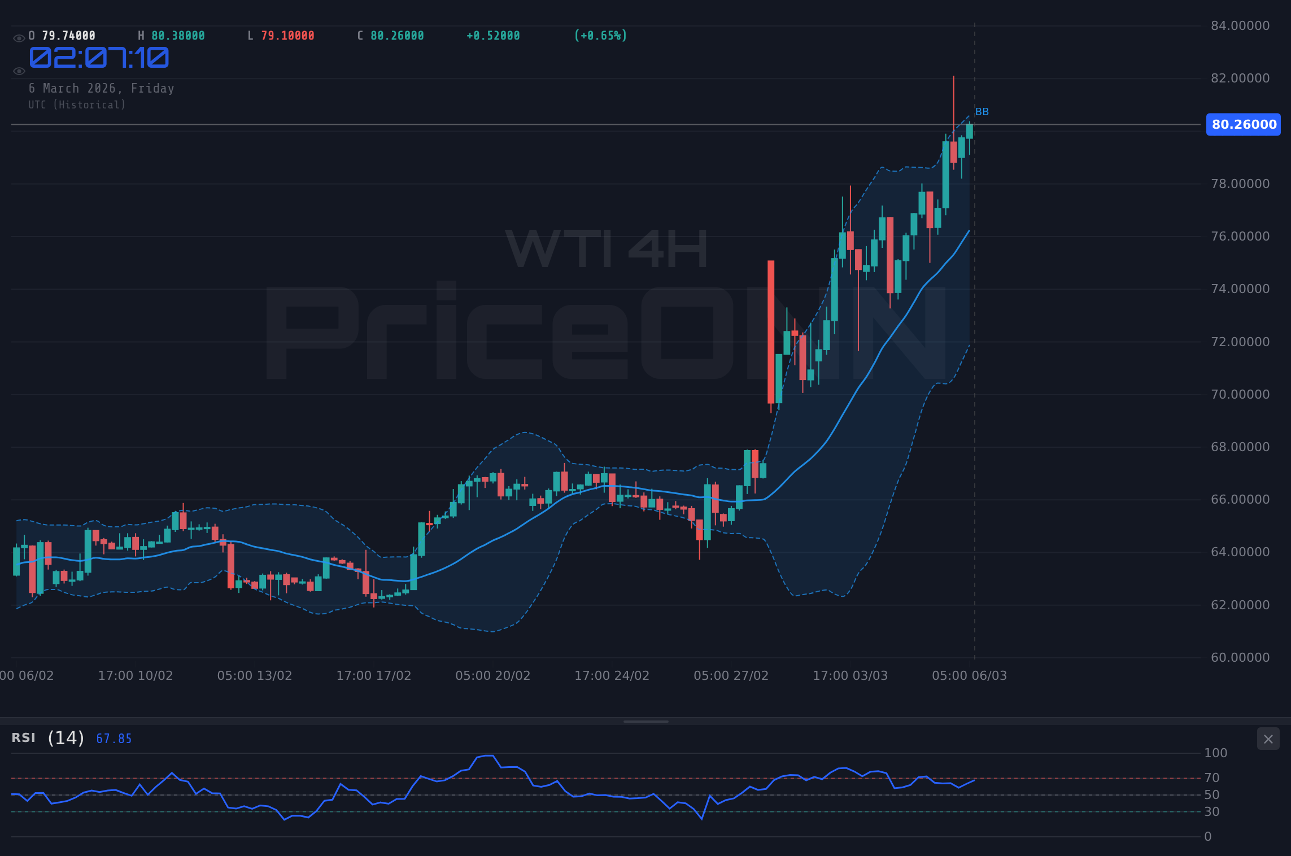The height and width of the screenshot is (856, 1291).
Task: Click the 05:00 20/02 time label
Action: (x=493, y=676)
